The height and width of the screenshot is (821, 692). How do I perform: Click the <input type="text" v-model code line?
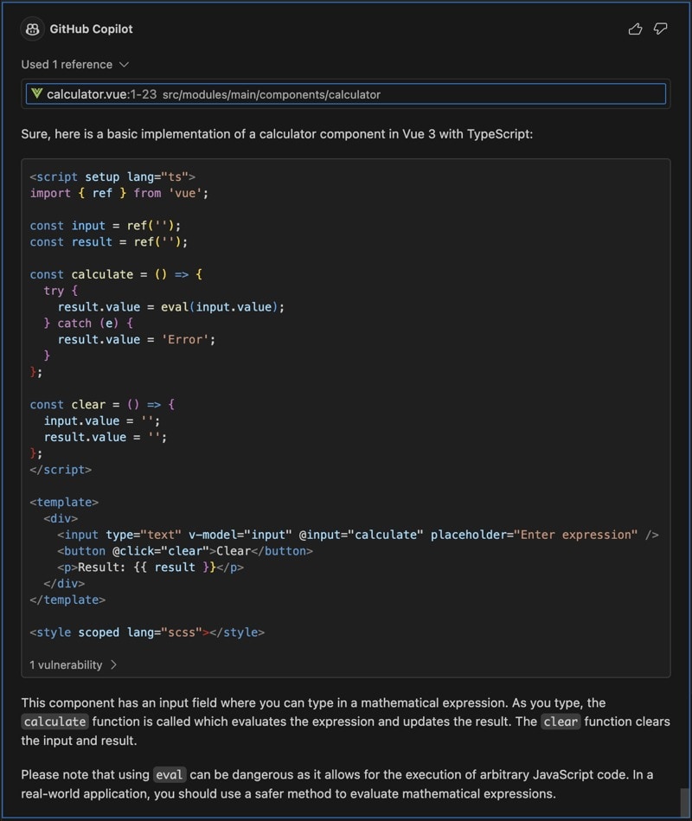[x=357, y=535]
